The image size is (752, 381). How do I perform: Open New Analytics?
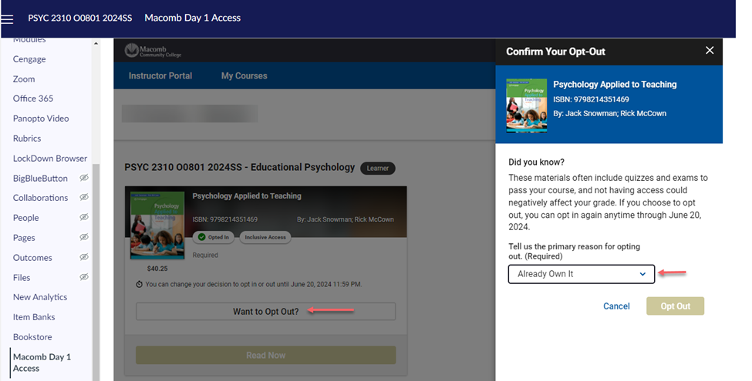40,297
